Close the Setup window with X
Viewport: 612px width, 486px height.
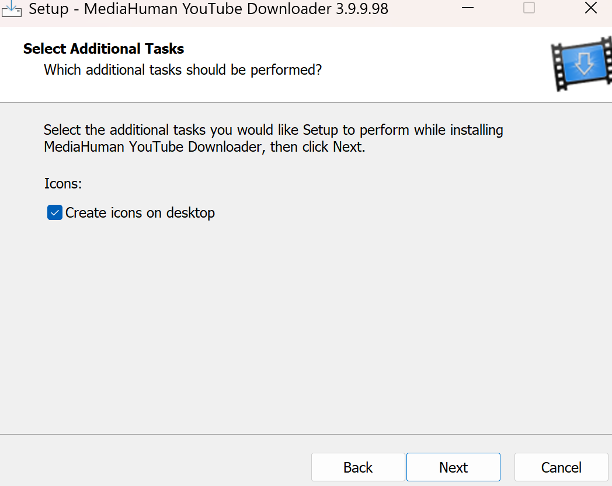(590, 9)
